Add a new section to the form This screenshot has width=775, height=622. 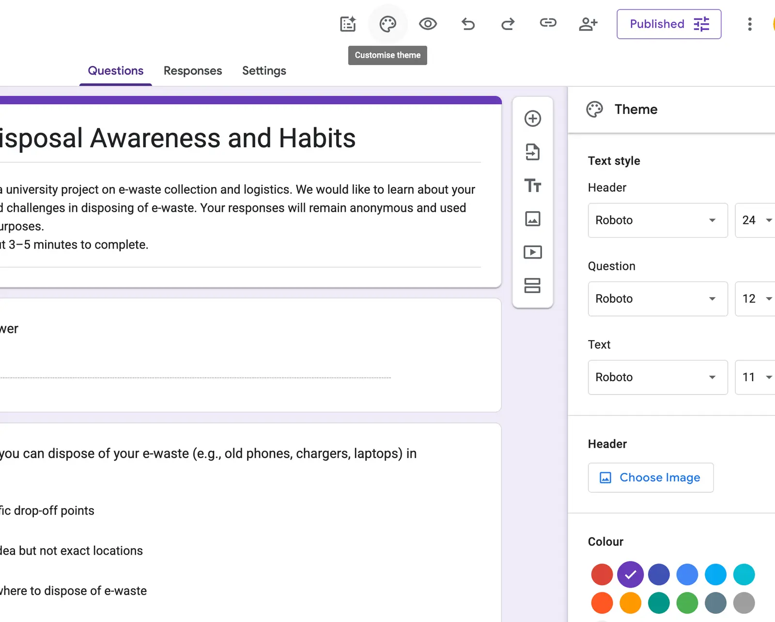click(x=533, y=286)
